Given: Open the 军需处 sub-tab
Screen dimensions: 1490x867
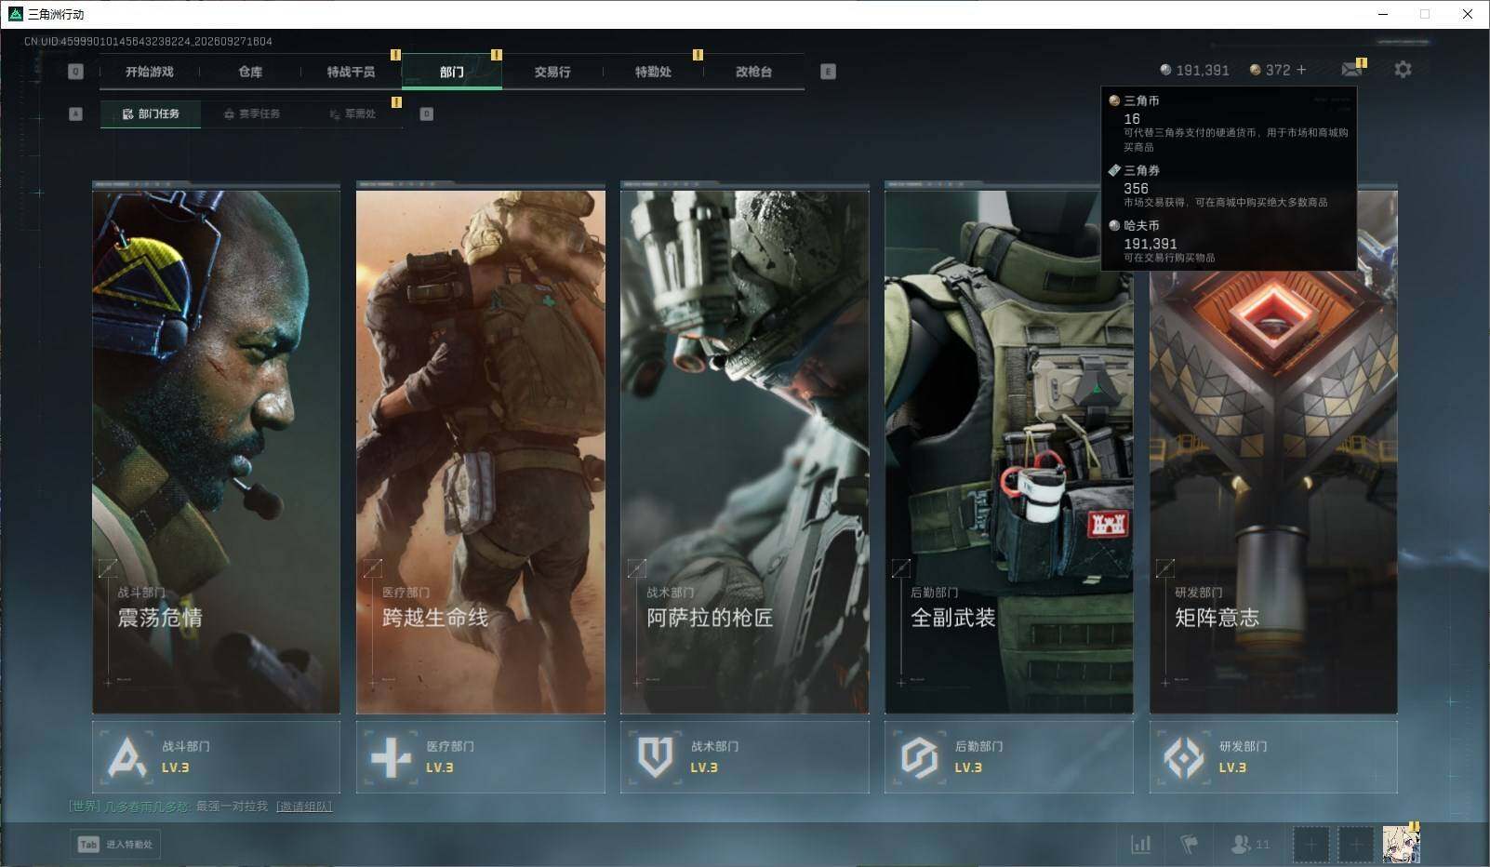Looking at the screenshot, I should (353, 113).
